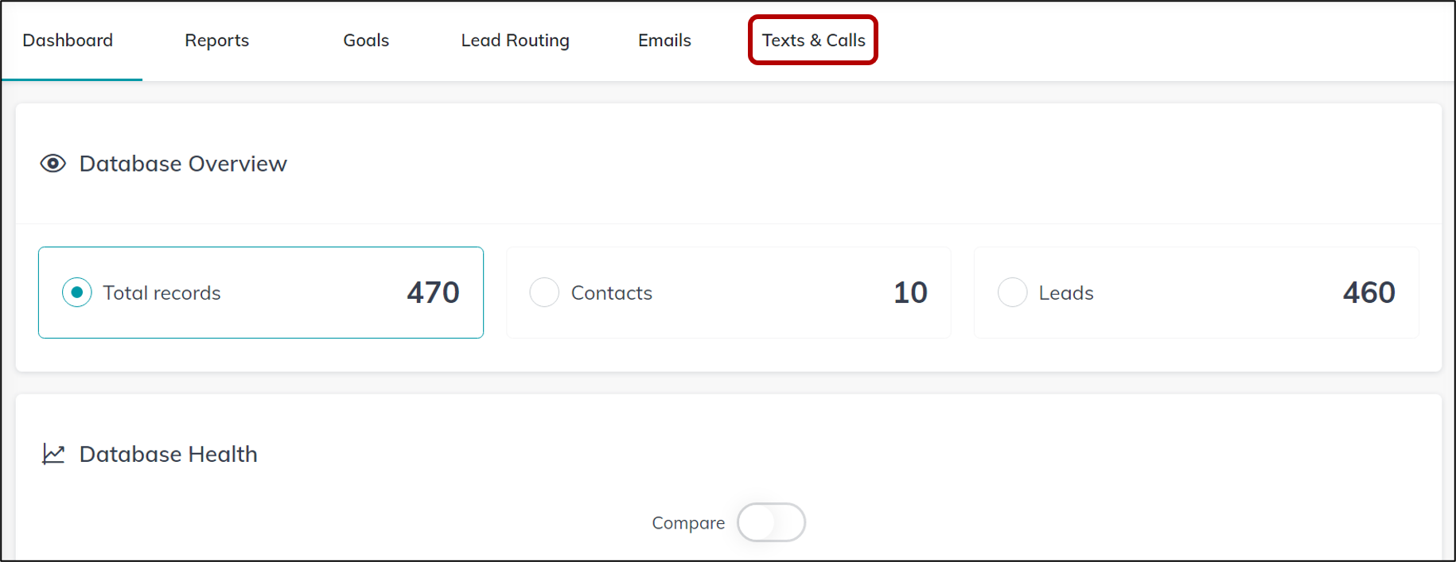Image resolution: width=1456 pixels, height=562 pixels.
Task: Click the contacts count of 10
Action: tap(910, 293)
